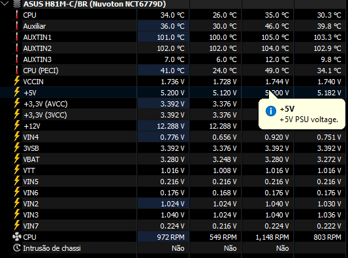Click the lightning bolt icon next to VIN7
Viewport: 348px width, 258px height.
17,225
